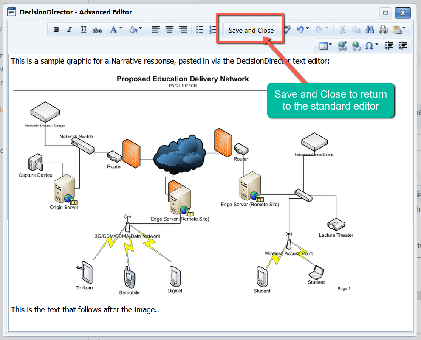
Task: Open find with binoculars icon
Action: point(370,30)
